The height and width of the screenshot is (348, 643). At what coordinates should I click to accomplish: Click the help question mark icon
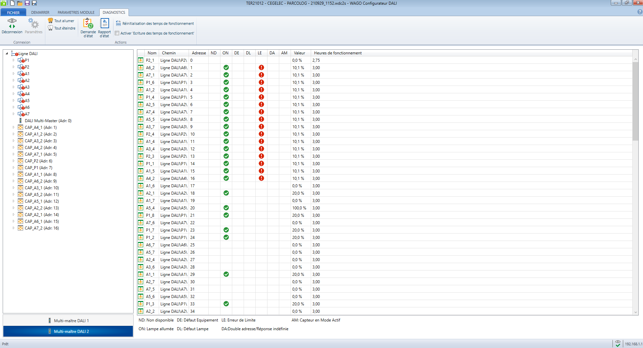[639, 12]
